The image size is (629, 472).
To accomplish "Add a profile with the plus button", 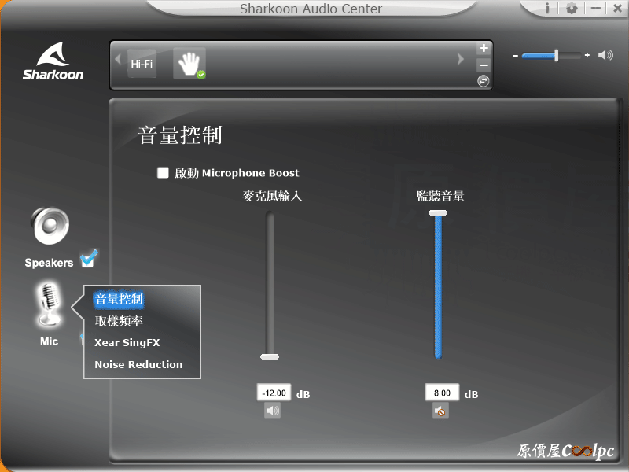I will tap(484, 48).
